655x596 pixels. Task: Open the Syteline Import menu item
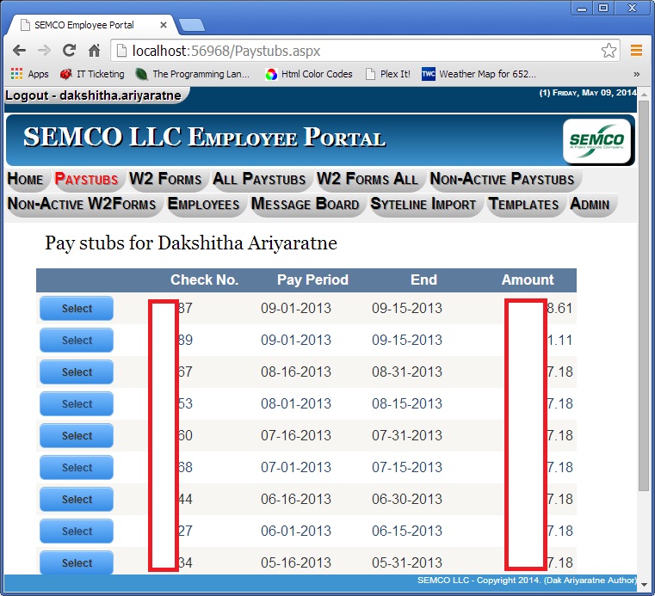423,204
